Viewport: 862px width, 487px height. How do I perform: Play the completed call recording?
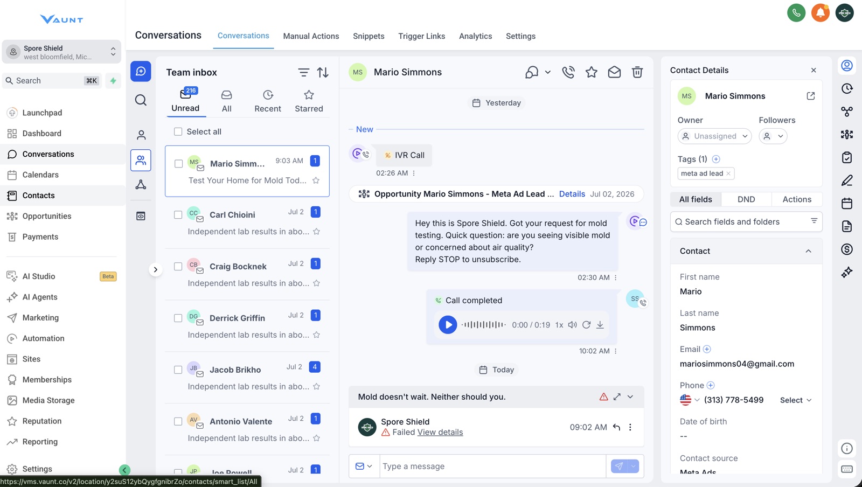(448, 325)
